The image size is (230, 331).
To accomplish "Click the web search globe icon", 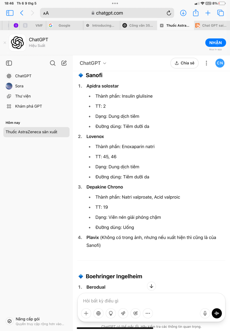I will [99, 313].
